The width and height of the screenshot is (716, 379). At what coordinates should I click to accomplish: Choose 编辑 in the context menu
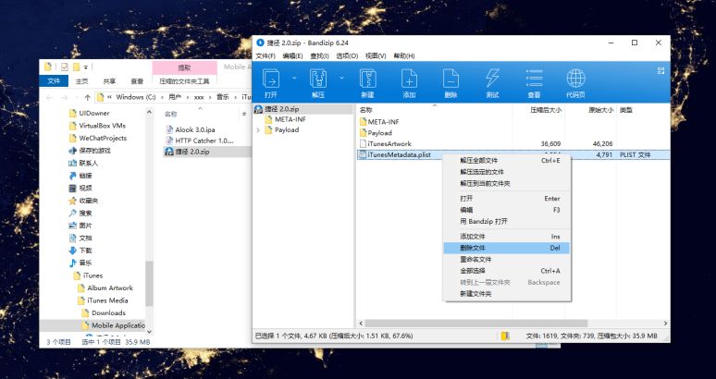pos(506,210)
